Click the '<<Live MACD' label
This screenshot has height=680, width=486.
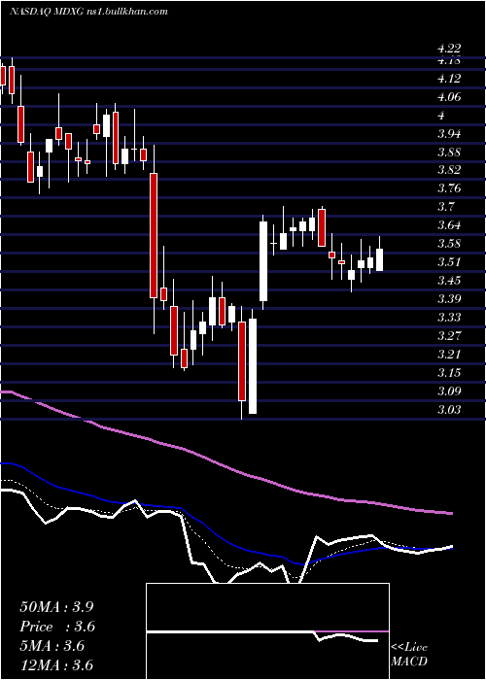409,655
